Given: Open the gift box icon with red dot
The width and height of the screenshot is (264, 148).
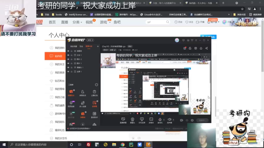Looking at the screenshot, I should (x=185, y=48).
